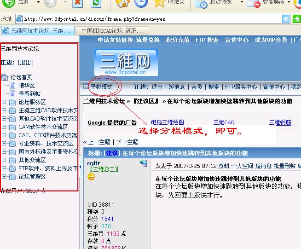
Task: Click the 电脑三维绘图 ad link
Action: pos(168,122)
